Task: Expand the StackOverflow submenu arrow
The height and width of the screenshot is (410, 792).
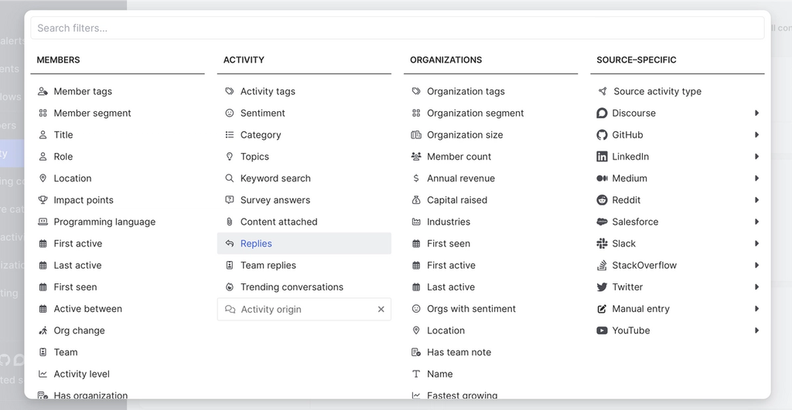Action: tap(756, 266)
